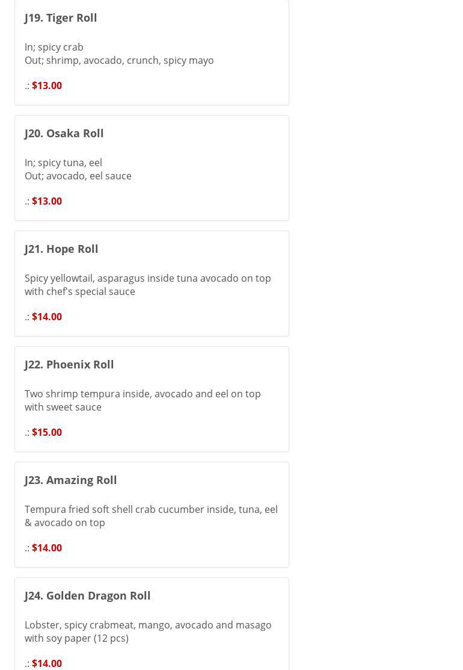
Task: Open the J24. Golden Dragon Roll title
Action: pos(88,595)
